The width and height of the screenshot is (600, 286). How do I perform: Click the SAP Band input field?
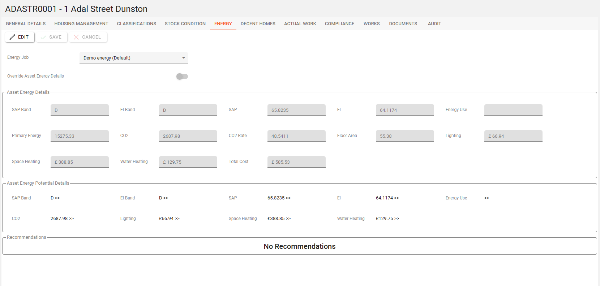(80, 110)
